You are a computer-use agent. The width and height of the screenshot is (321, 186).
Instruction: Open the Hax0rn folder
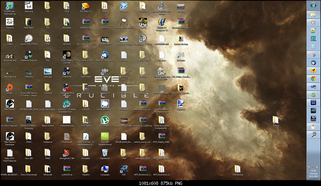[x=86, y=170]
